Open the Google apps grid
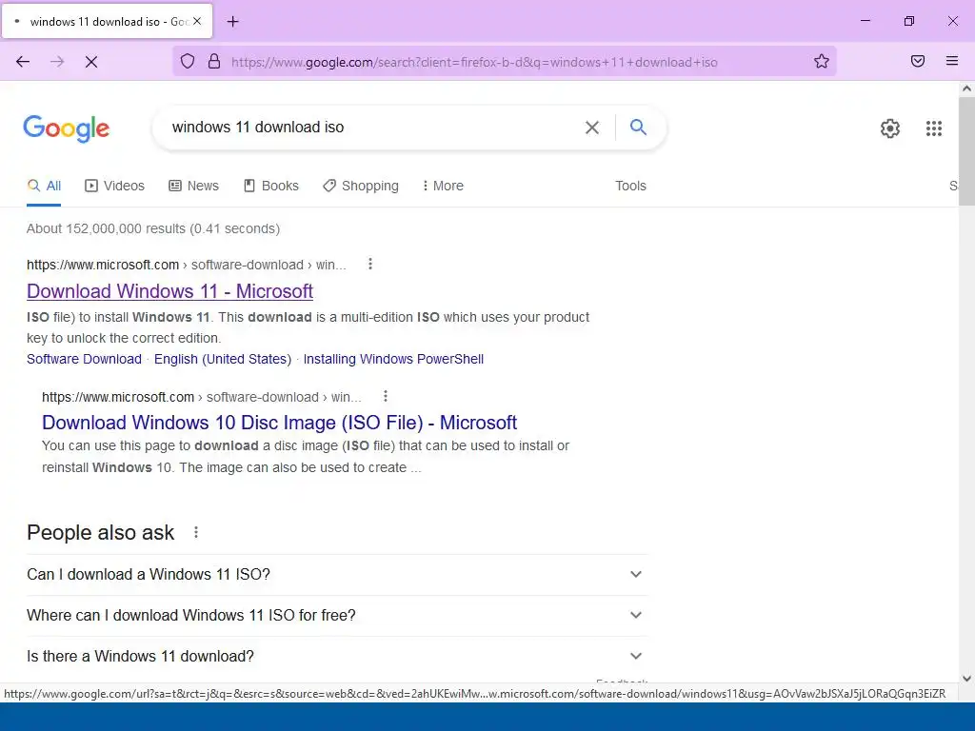The image size is (975, 731). [x=934, y=128]
